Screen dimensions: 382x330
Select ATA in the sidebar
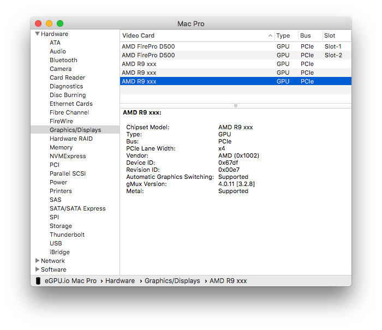pos(55,43)
